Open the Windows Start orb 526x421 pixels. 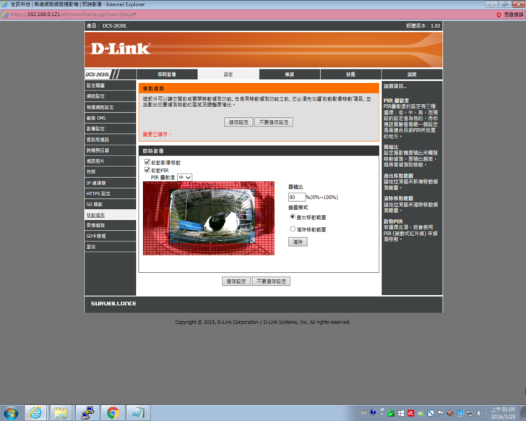[11, 413]
